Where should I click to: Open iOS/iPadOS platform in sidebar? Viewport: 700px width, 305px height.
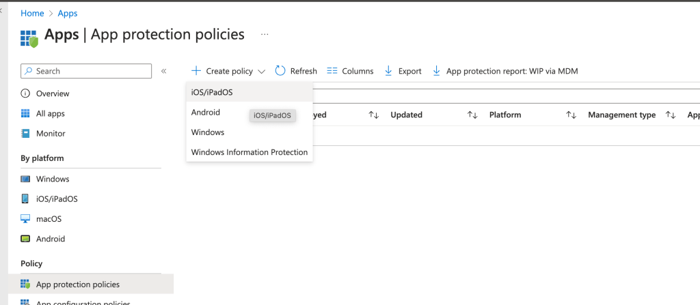click(x=56, y=199)
